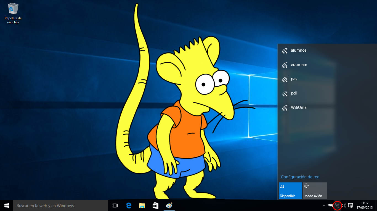The width and height of the screenshot is (377, 211).
Task: Toggle the Modo avión tile
Action: [315, 191]
